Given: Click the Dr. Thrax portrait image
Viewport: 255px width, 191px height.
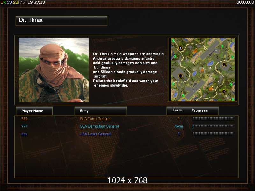Looking at the screenshot, I should 54,70.
